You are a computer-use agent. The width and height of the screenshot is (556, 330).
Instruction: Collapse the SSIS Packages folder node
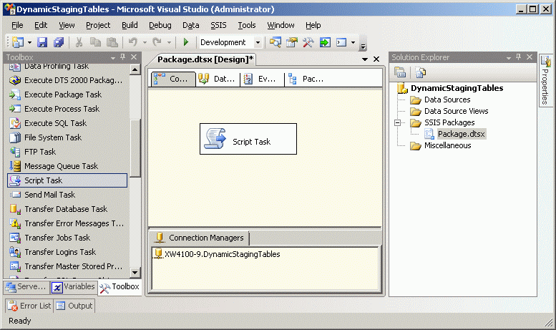pos(397,123)
